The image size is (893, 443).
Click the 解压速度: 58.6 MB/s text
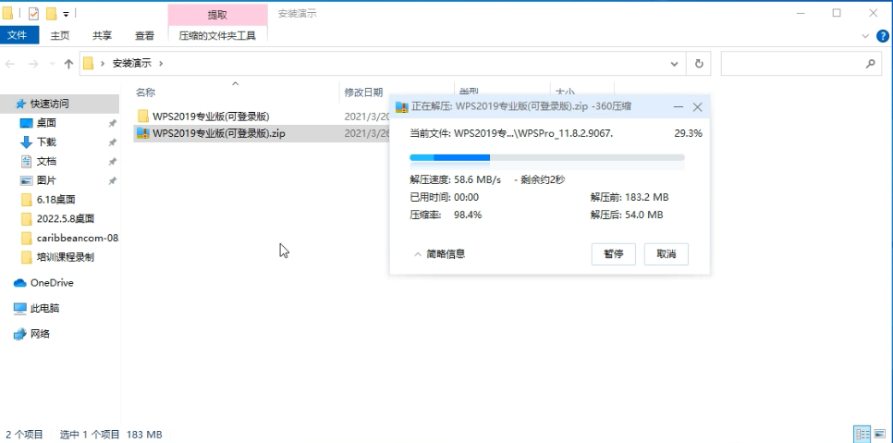point(456,180)
